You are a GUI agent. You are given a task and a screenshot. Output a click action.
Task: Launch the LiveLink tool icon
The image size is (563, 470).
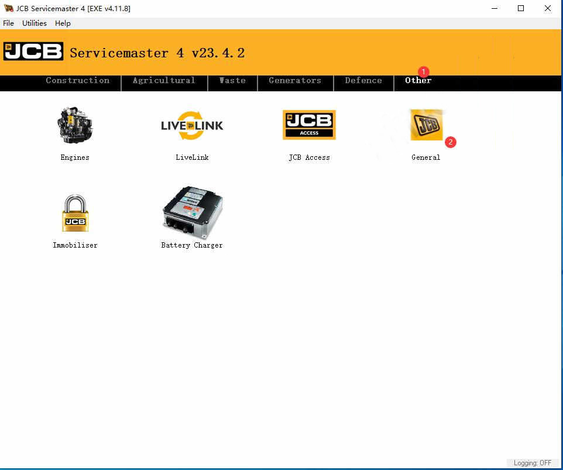point(192,125)
